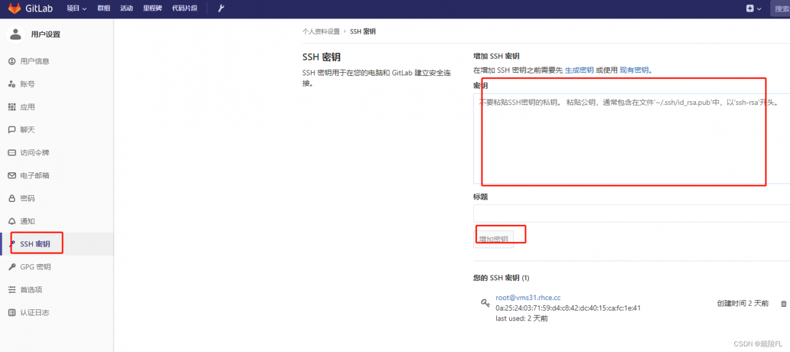Open the 活动 menu
This screenshot has height=352, width=790.
(x=127, y=9)
